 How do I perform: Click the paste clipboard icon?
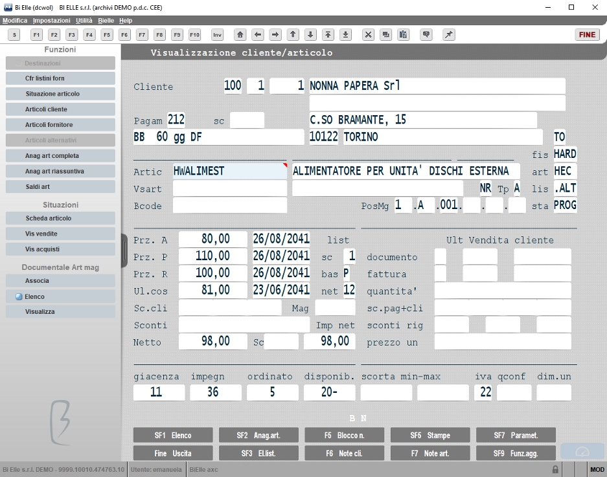point(404,35)
